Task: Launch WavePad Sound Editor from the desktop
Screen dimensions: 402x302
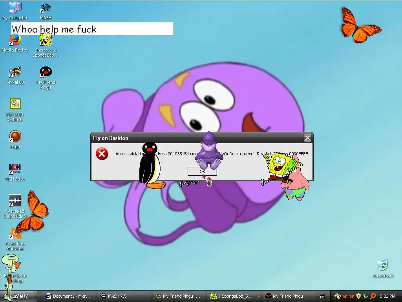Action: click(15, 206)
